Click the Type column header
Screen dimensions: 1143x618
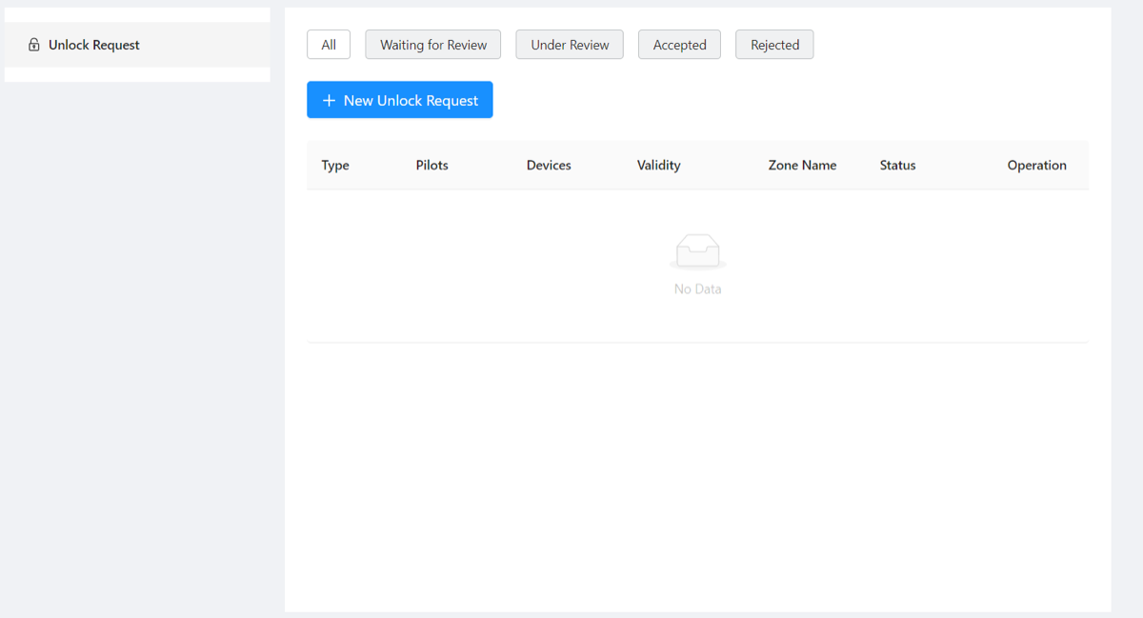pyautogui.click(x=335, y=165)
